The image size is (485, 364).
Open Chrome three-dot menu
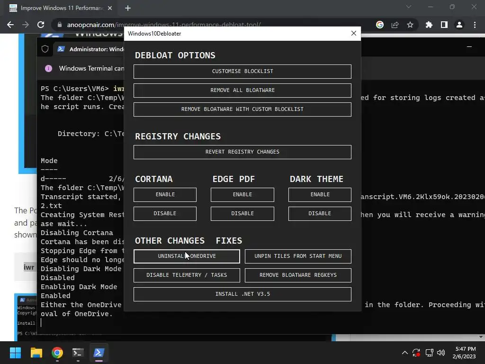click(x=475, y=25)
